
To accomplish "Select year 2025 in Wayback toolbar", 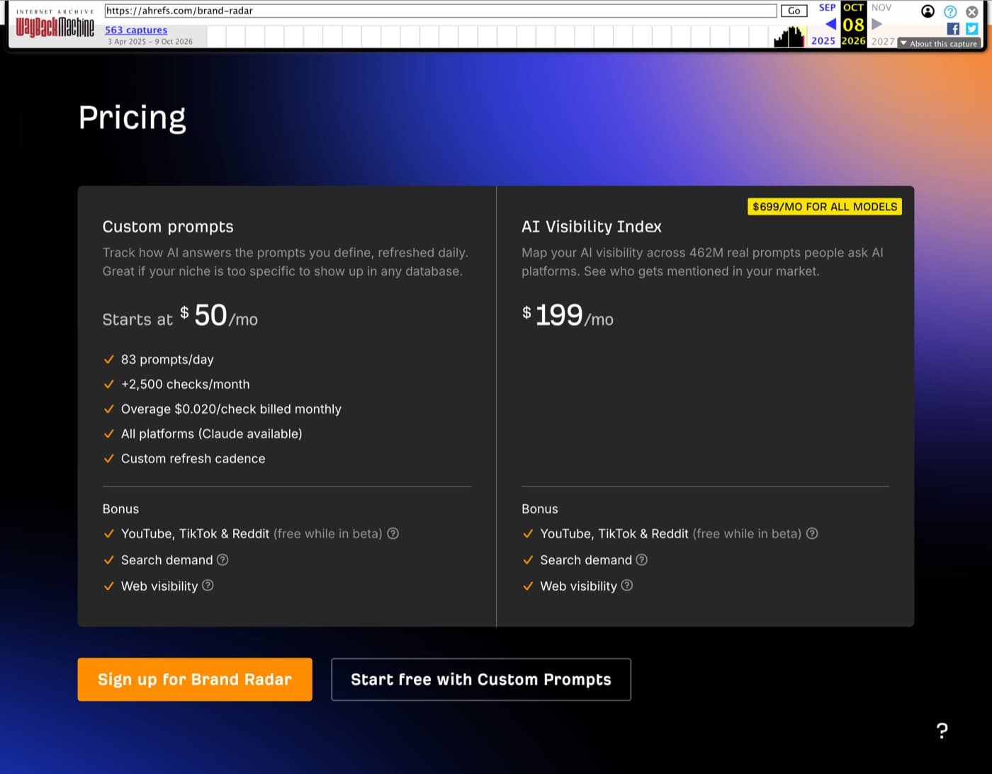I will 823,41.
